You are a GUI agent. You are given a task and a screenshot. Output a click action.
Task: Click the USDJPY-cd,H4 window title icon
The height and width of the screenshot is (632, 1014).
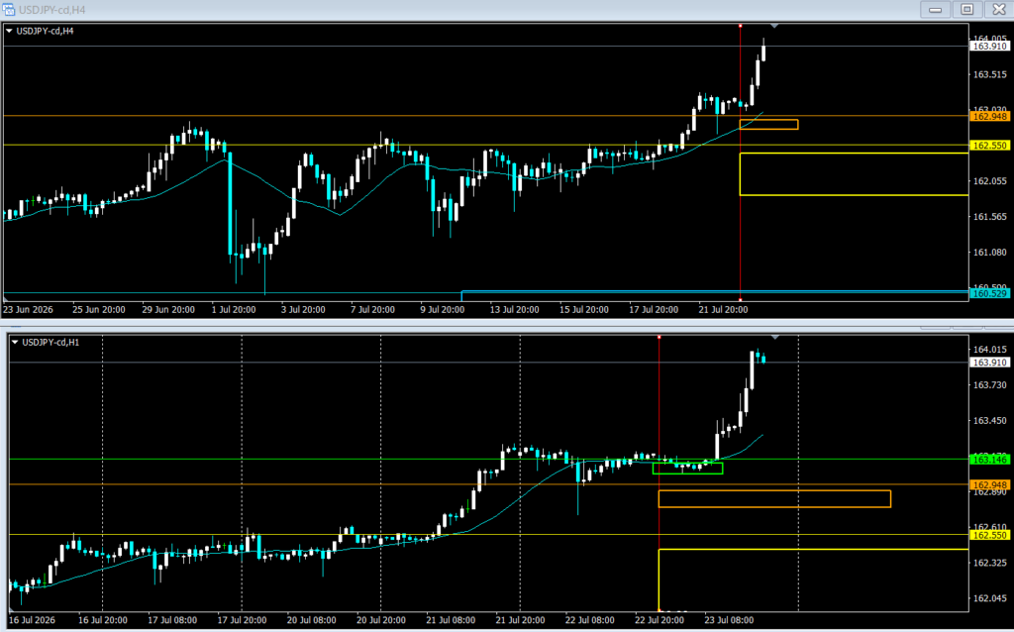(x=8, y=9)
